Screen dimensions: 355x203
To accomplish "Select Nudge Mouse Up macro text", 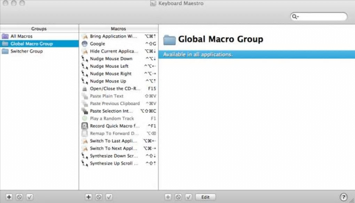I will point(108,81).
